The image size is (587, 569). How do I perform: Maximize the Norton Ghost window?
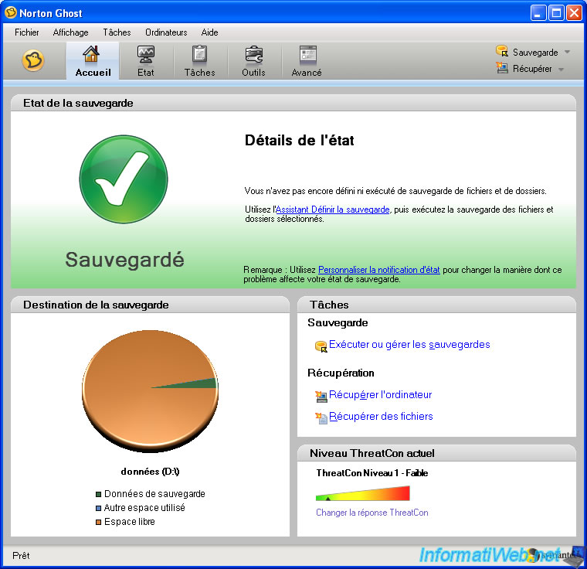coord(556,13)
